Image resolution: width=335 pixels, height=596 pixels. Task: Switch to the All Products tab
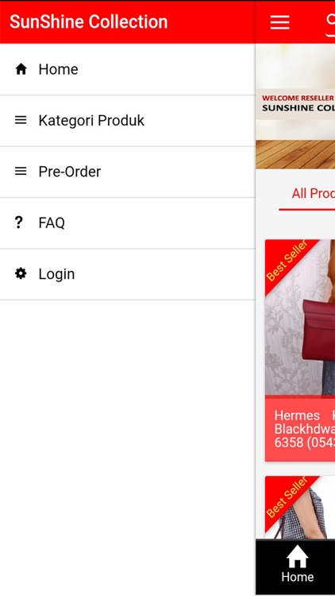point(313,193)
